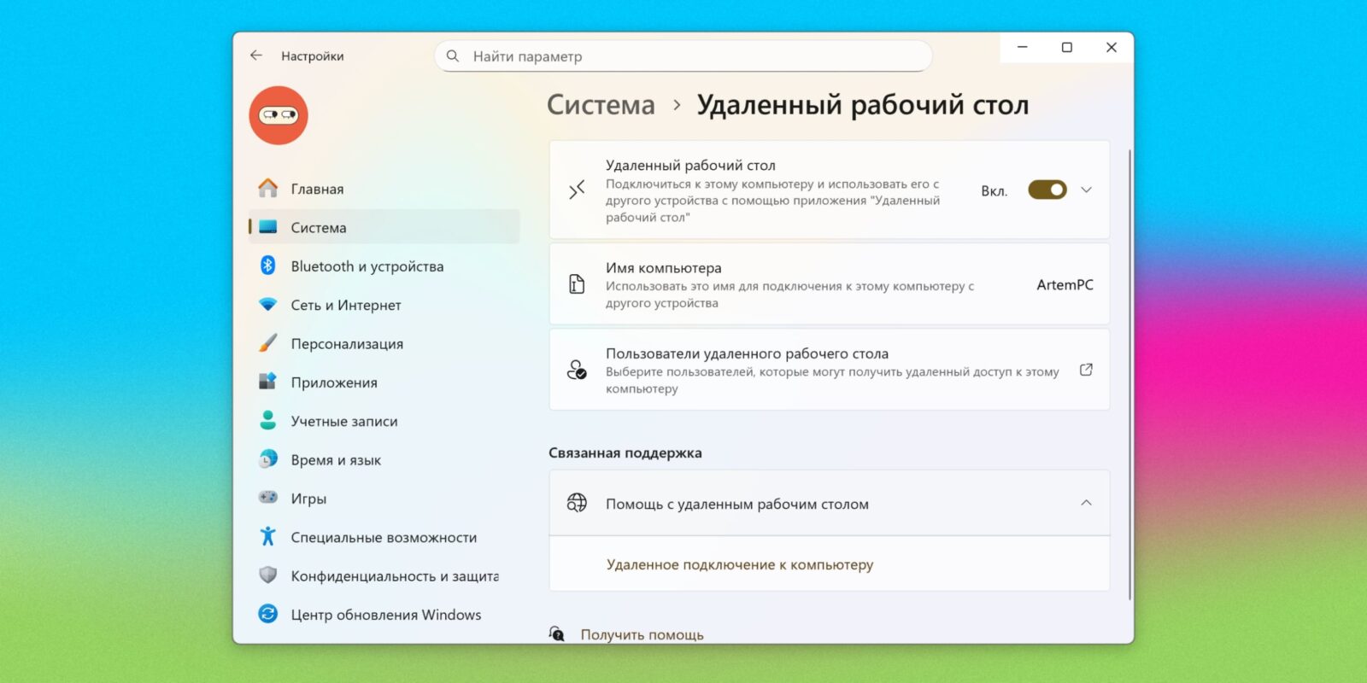
Task: Click the 'Имя компьютера' title
Action: point(663,267)
